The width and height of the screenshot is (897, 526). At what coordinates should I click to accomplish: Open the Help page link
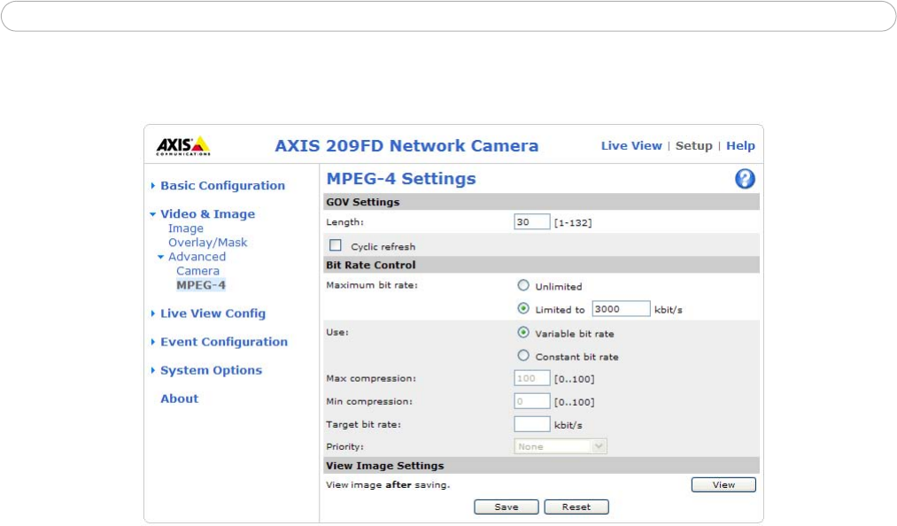[x=740, y=146]
